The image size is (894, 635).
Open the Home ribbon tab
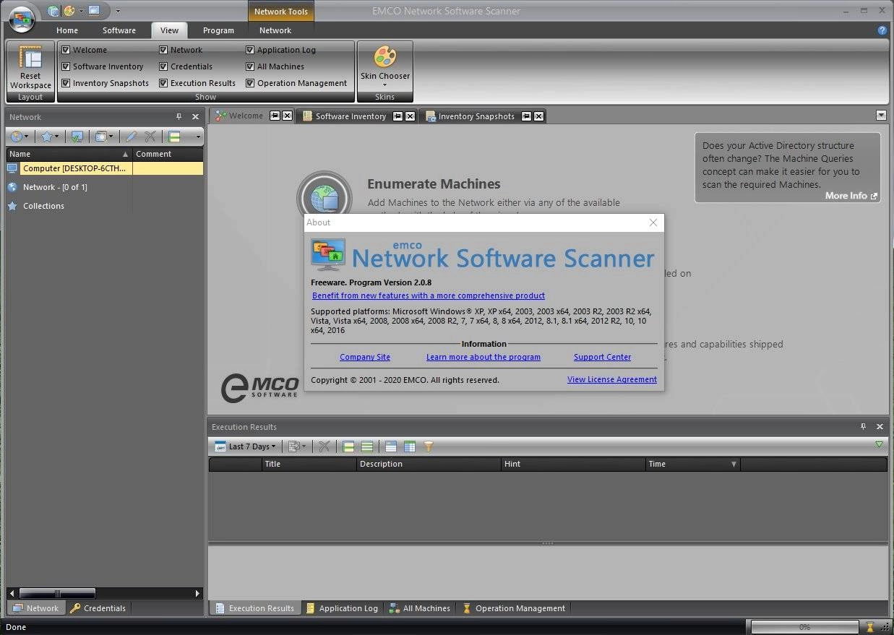point(67,30)
